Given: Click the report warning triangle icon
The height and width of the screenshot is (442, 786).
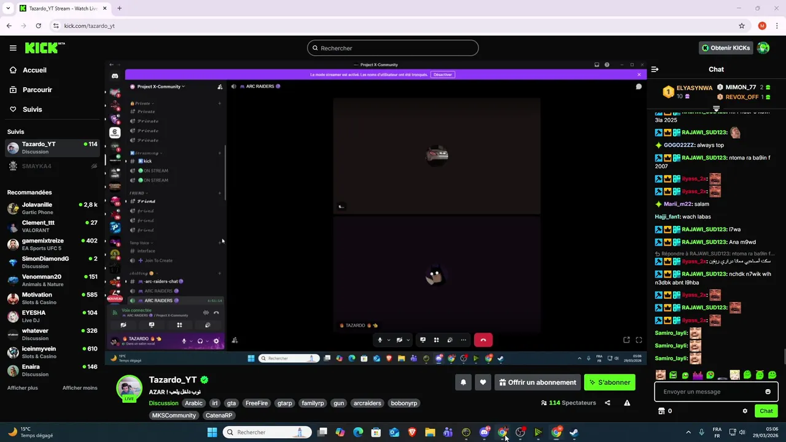Looking at the screenshot, I should (x=627, y=403).
